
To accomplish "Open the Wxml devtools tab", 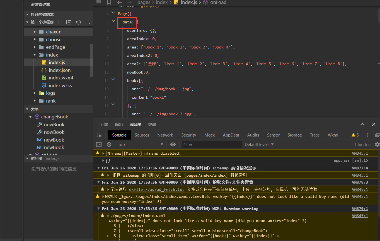I will [x=333, y=135].
